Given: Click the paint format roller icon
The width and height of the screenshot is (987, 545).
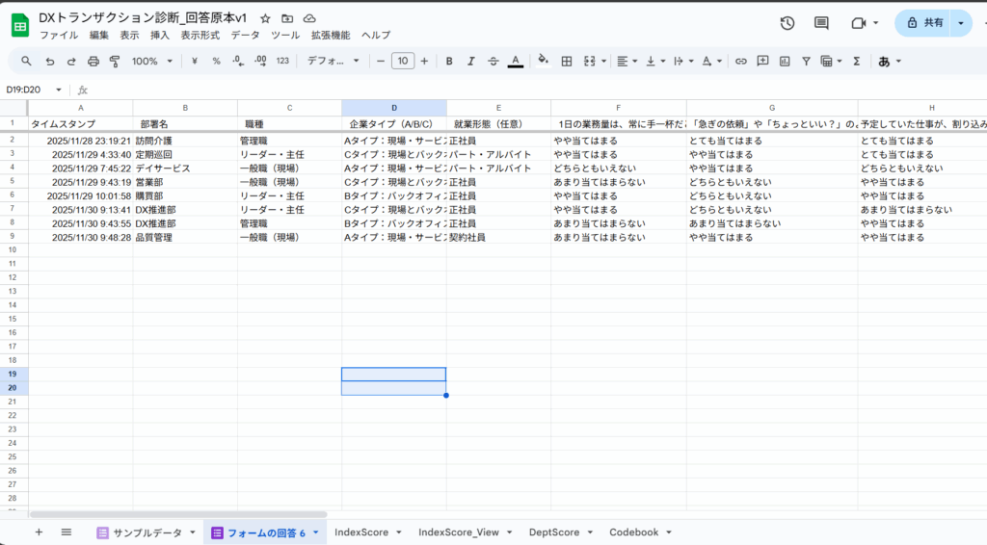Looking at the screenshot, I should (115, 61).
